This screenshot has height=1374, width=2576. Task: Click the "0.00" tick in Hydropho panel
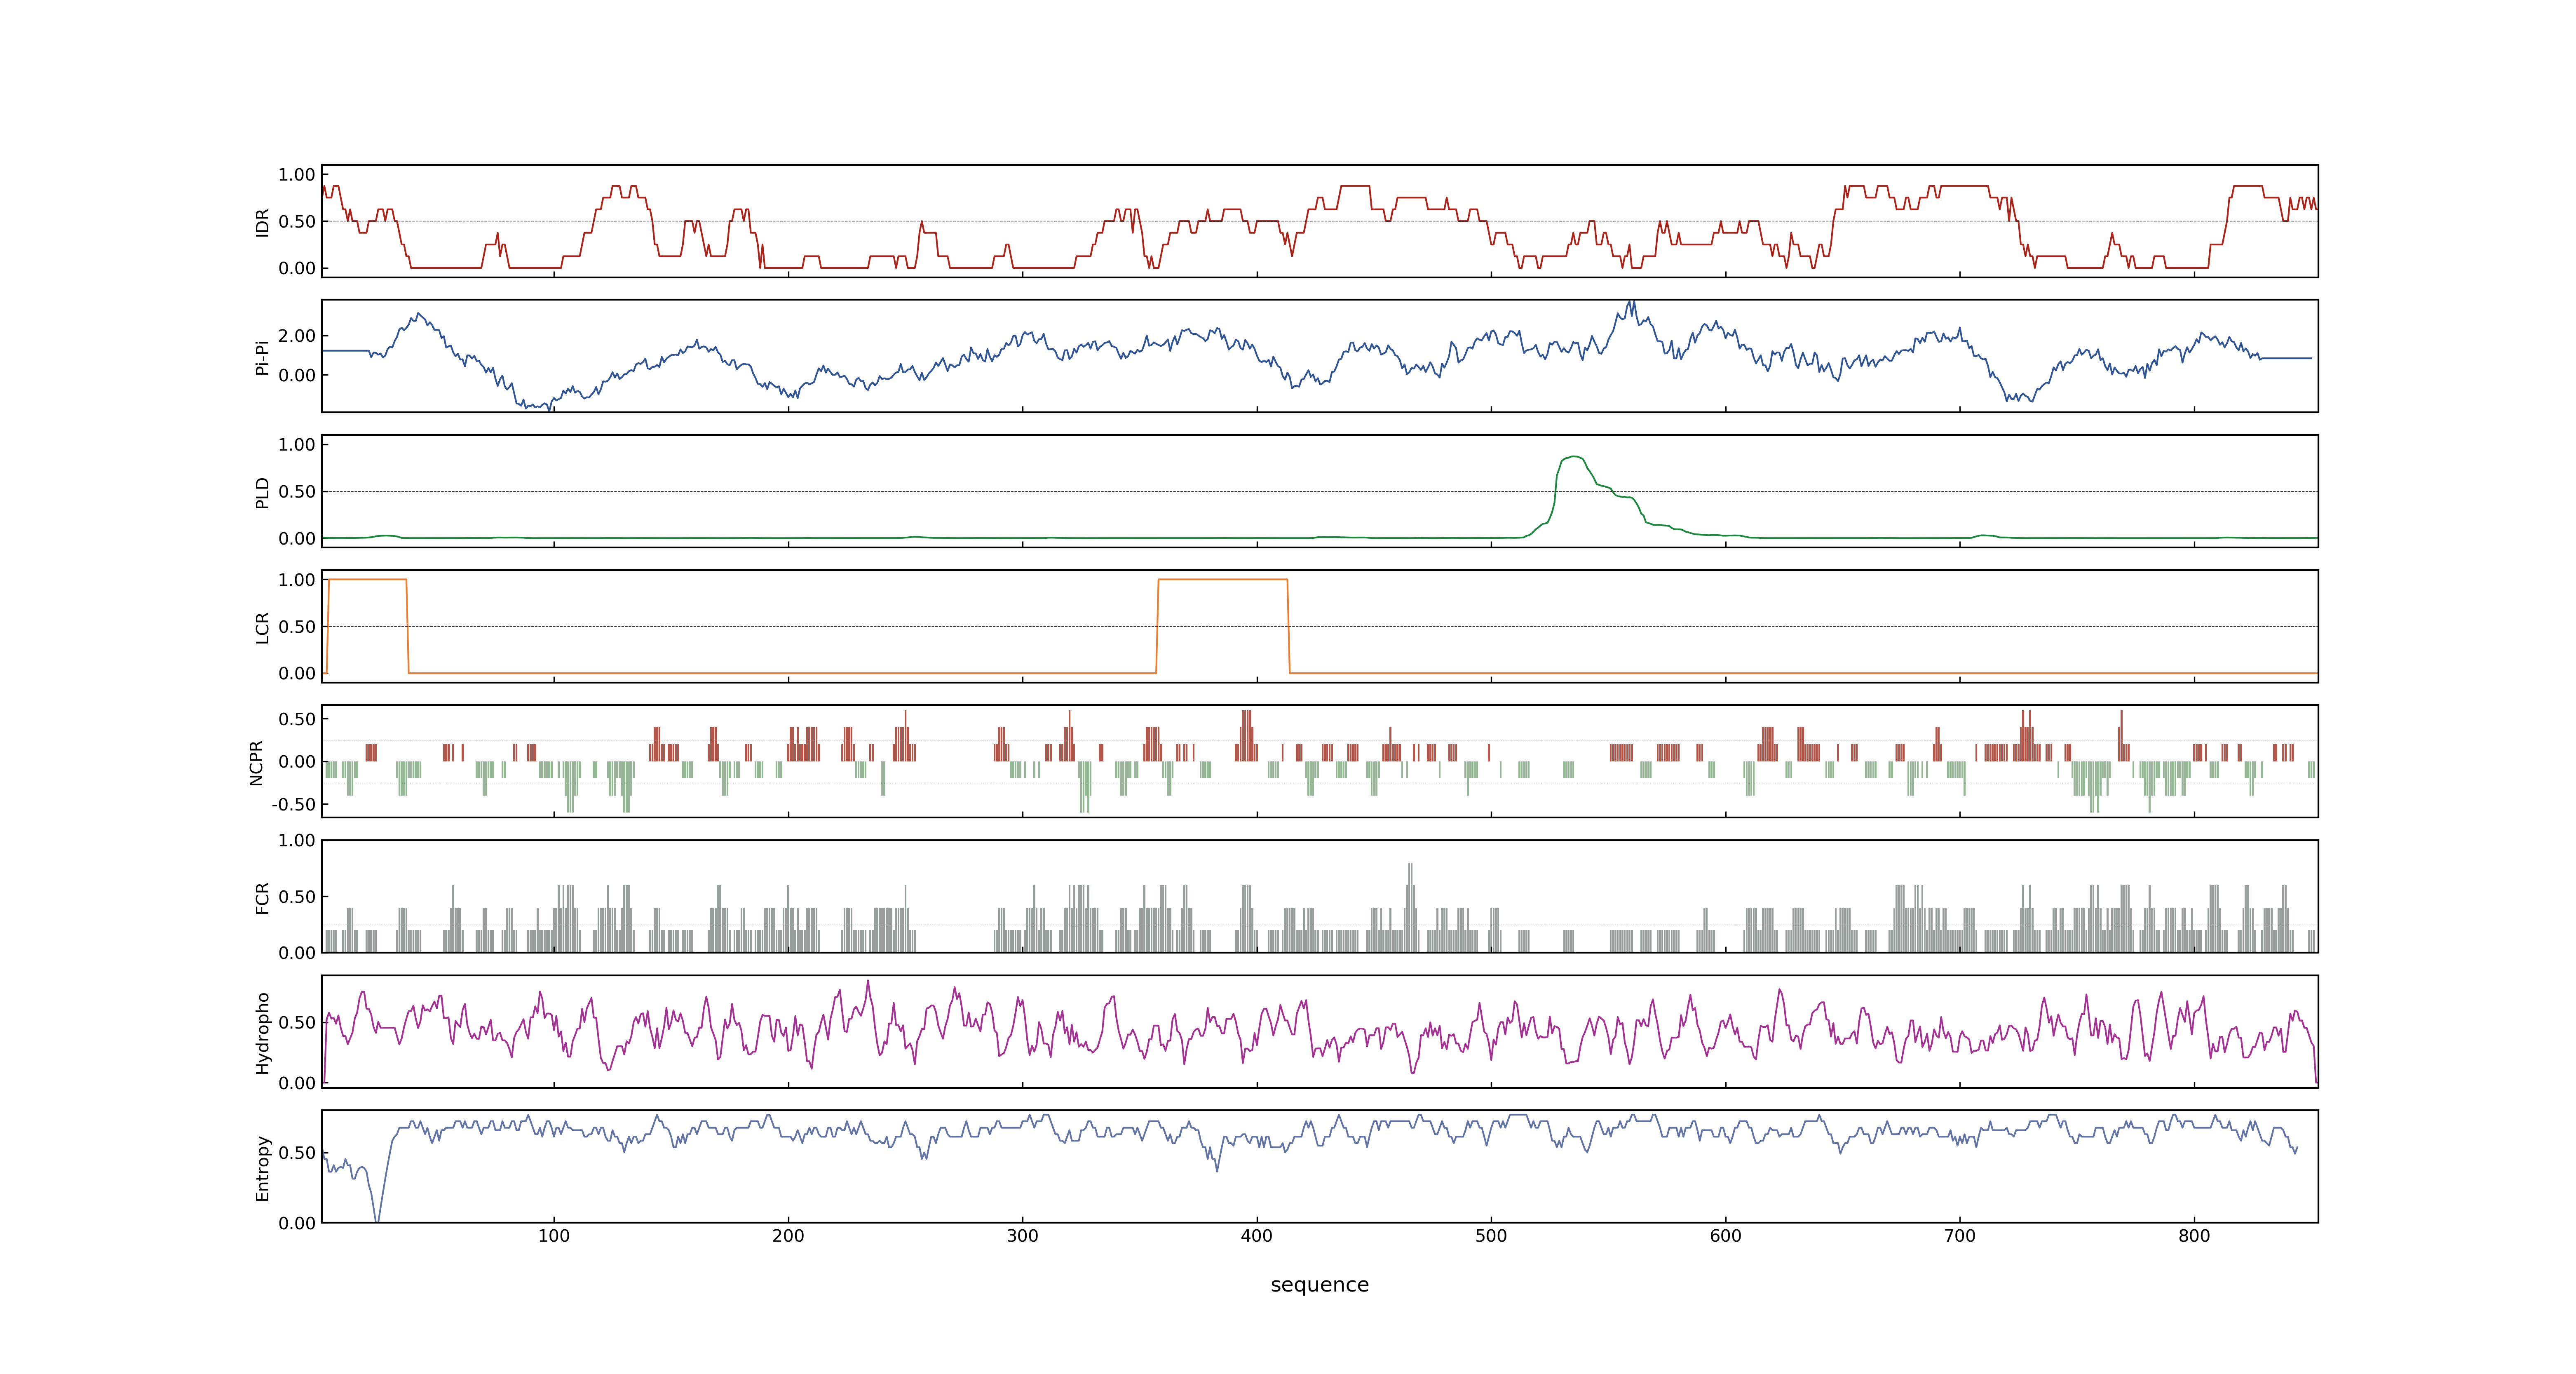pos(297,1083)
